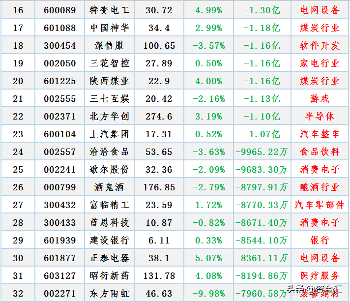
Task: Click stock name 昭衍新药
Action: 109,276
